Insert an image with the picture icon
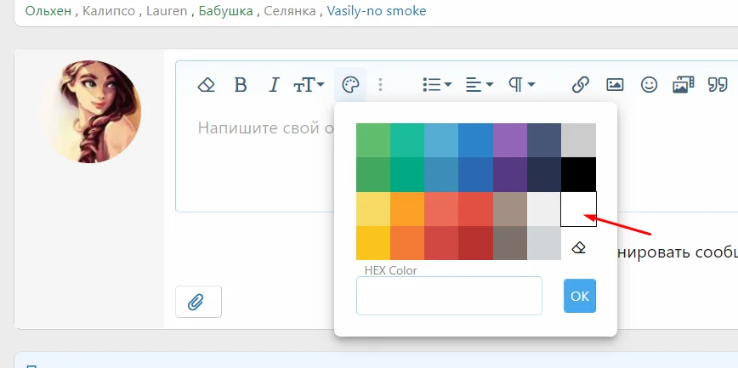Screen dimensions: 738x368 point(615,85)
